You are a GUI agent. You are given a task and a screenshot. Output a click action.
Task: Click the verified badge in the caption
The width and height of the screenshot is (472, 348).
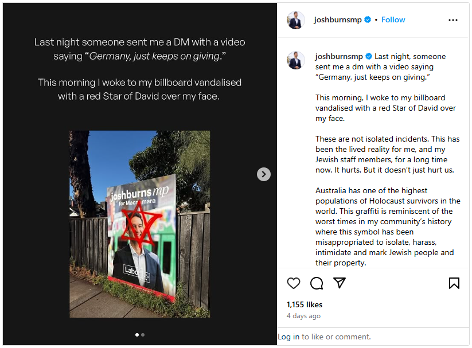coord(369,56)
